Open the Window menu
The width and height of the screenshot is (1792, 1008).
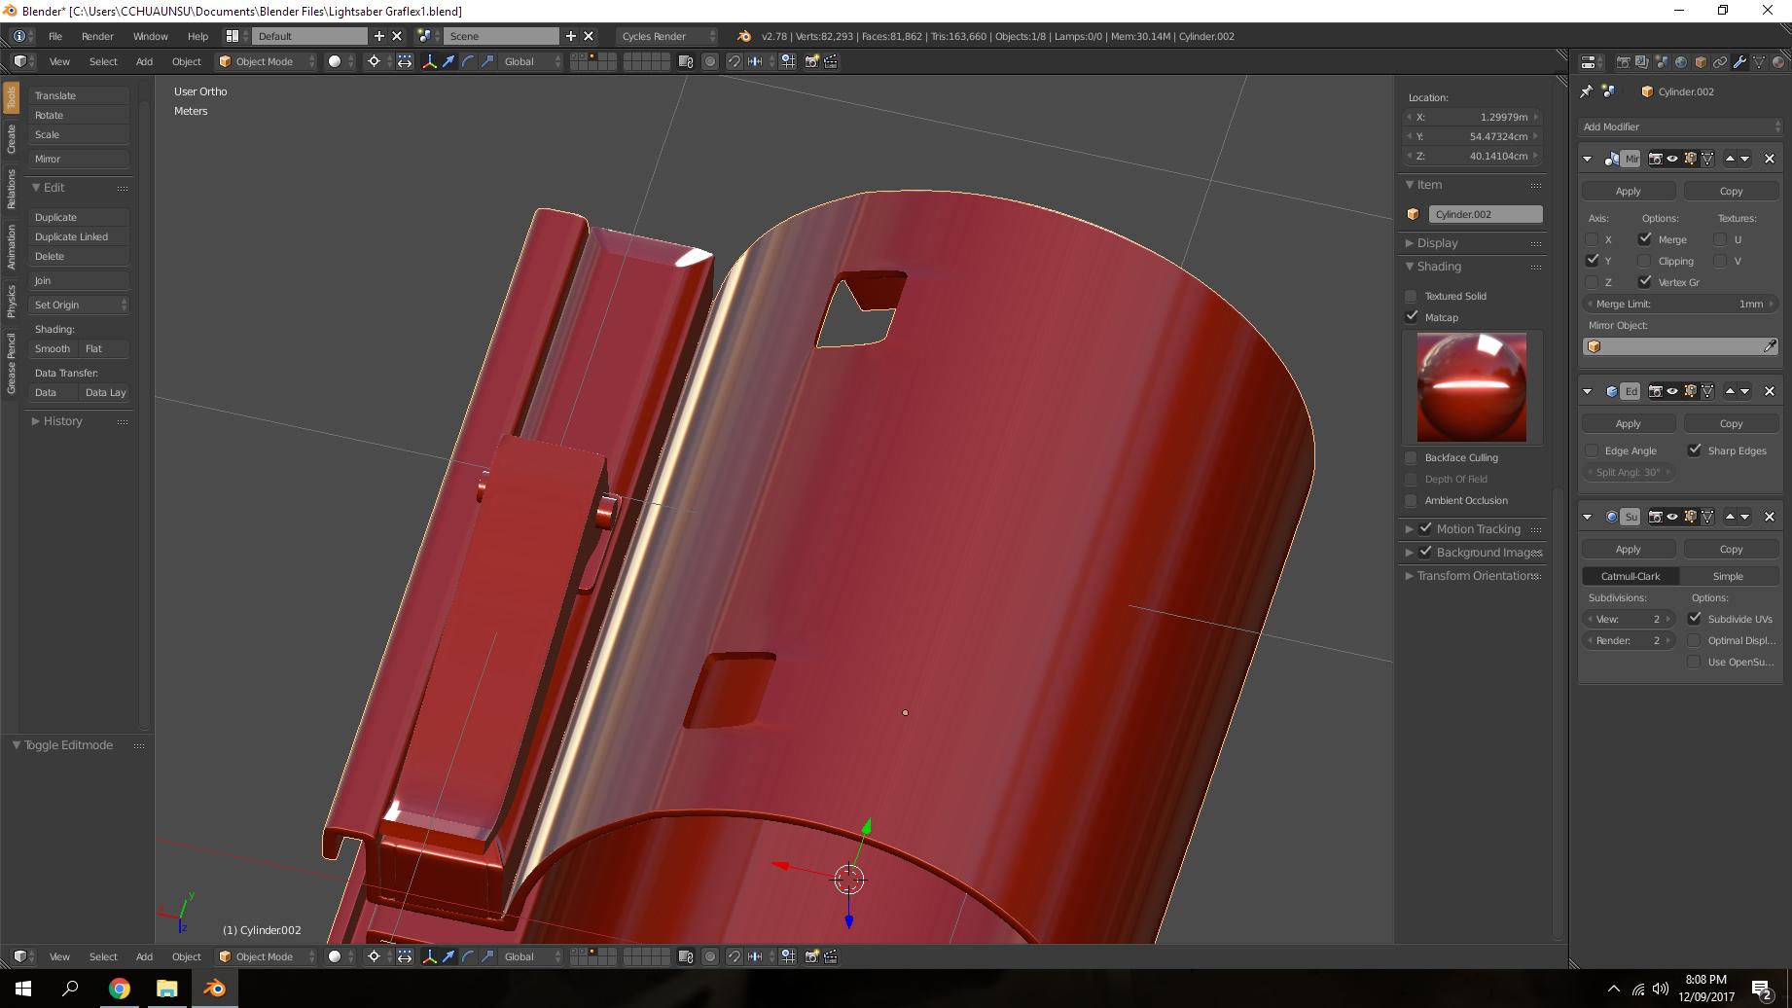click(150, 36)
